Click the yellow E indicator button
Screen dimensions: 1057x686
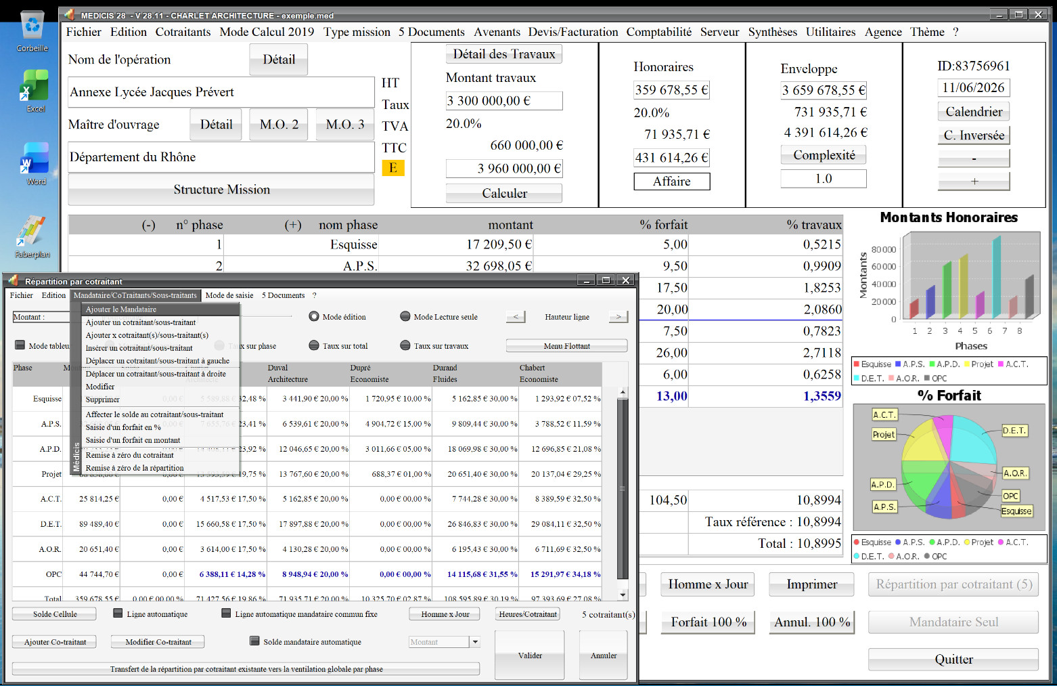click(x=393, y=167)
